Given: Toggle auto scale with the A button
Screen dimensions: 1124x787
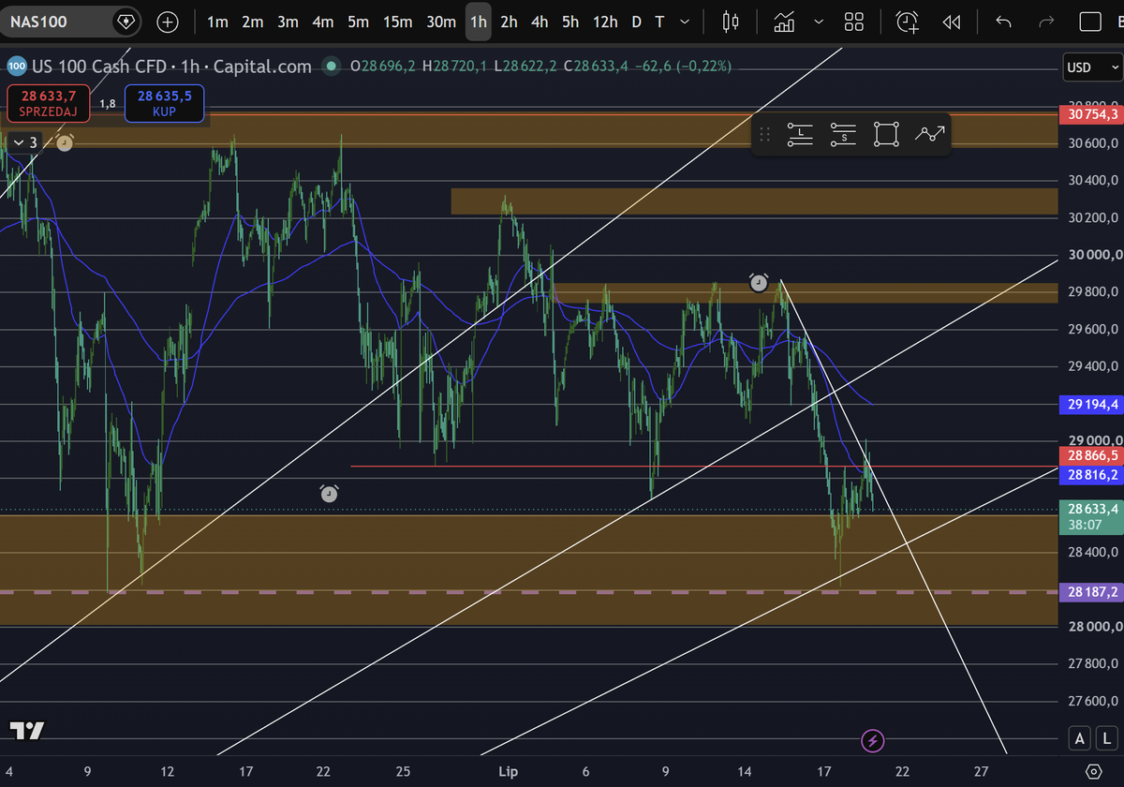Looking at the screenshot, I should [1080, 738].
